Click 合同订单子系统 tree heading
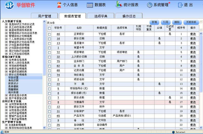 tap(12, 101)
